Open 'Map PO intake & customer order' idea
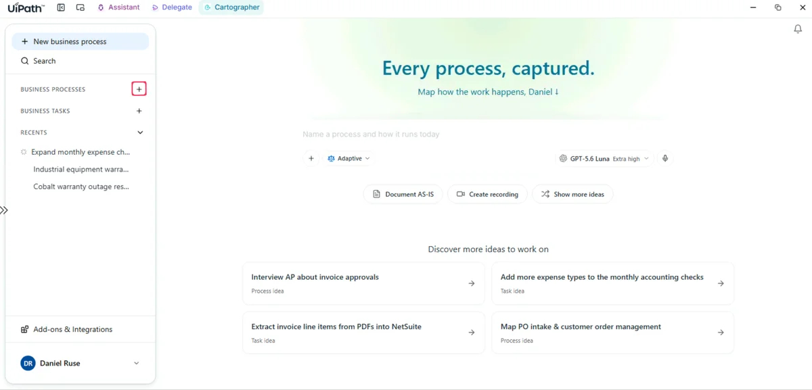This screenshot has width=812, height=390. click(612, 333)
